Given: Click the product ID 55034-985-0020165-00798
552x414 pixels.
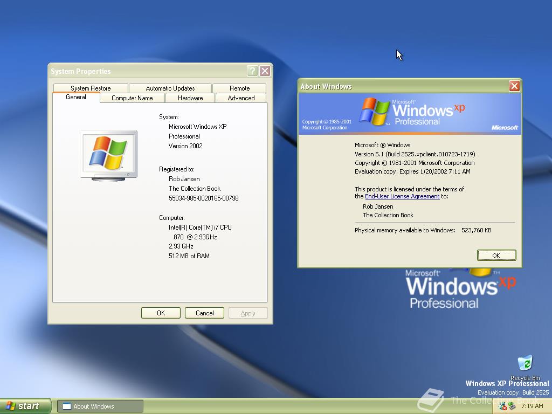Looking at the screenshot, I should click(203, 198).
